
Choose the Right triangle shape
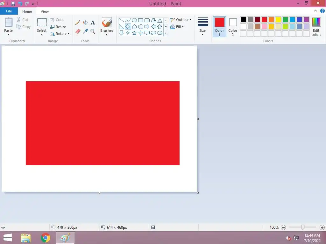coord(121,27)
